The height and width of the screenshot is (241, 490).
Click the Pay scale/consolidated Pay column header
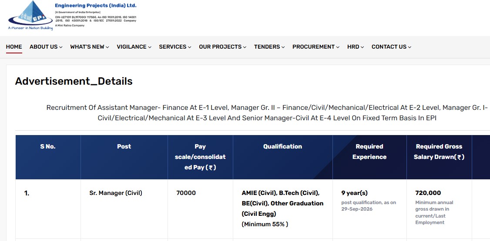click(200, 157)
